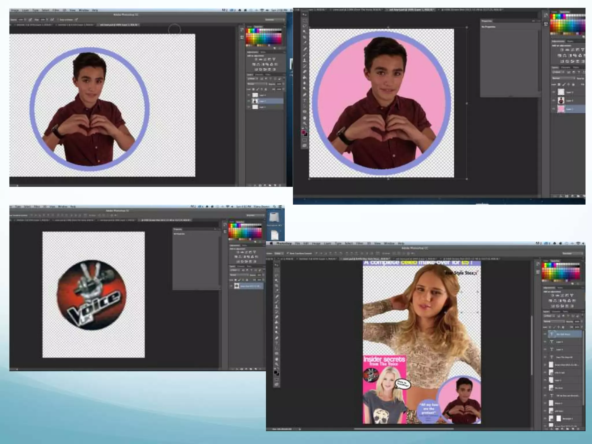Screen dimensions: 592x444
Task: Pick the Lasso tool next to pink circle canvas
Action: [304, 26]
